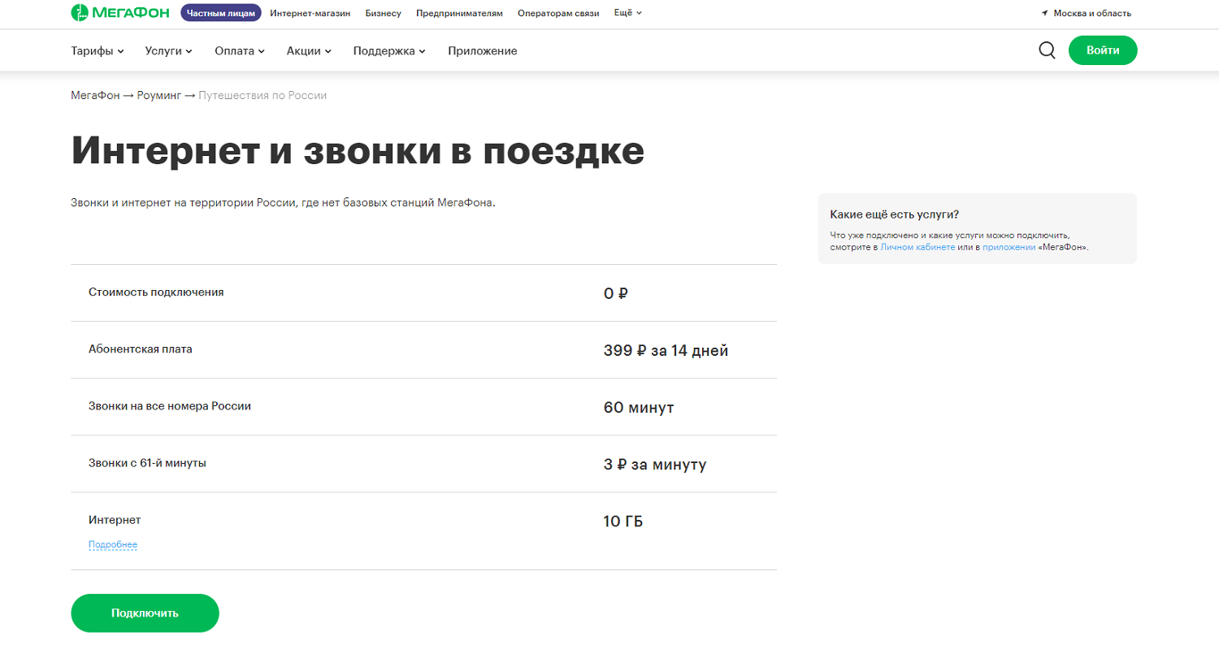This screenshot has height=645, width=1219.
Task: Go to МегаФон breadcrumb
Action: 95,96
